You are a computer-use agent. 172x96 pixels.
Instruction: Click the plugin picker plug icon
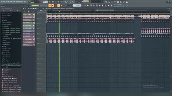point(103,5)
